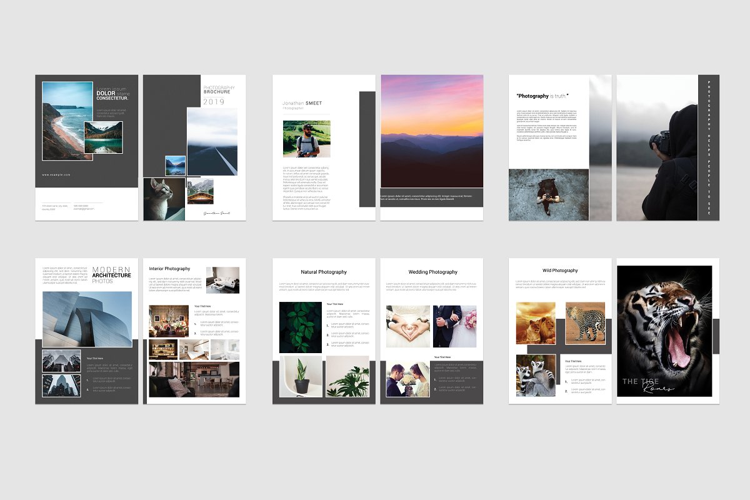
Task: Click the "Modern Architecture Photos" title
Action: [x=111, y=275]
